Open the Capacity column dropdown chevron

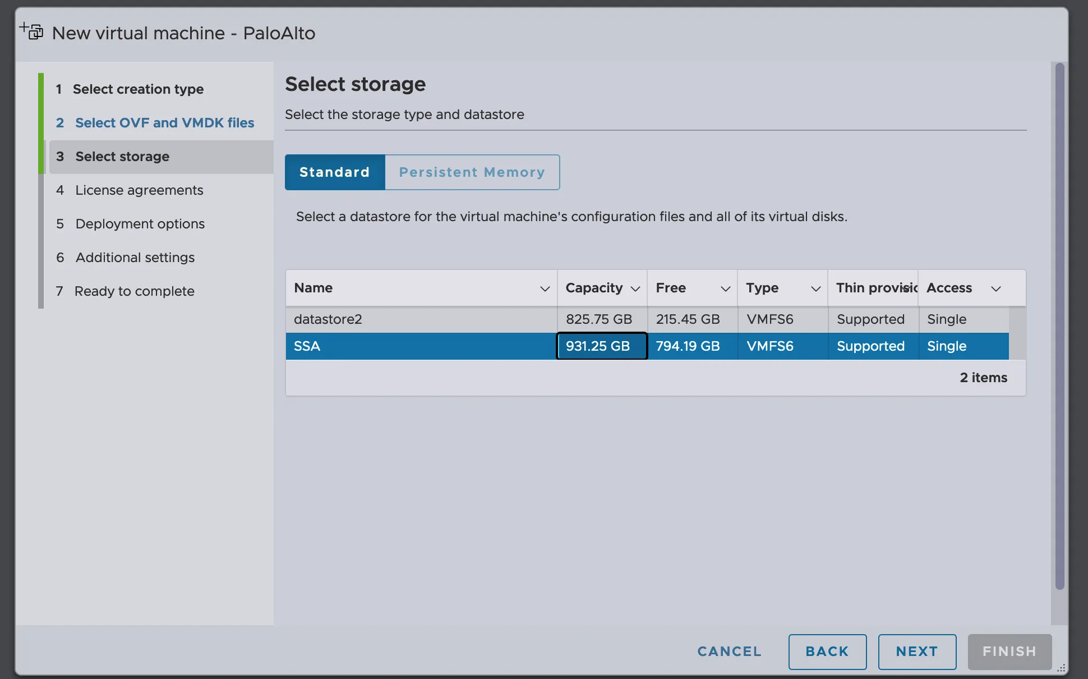[x=635, y=288]
